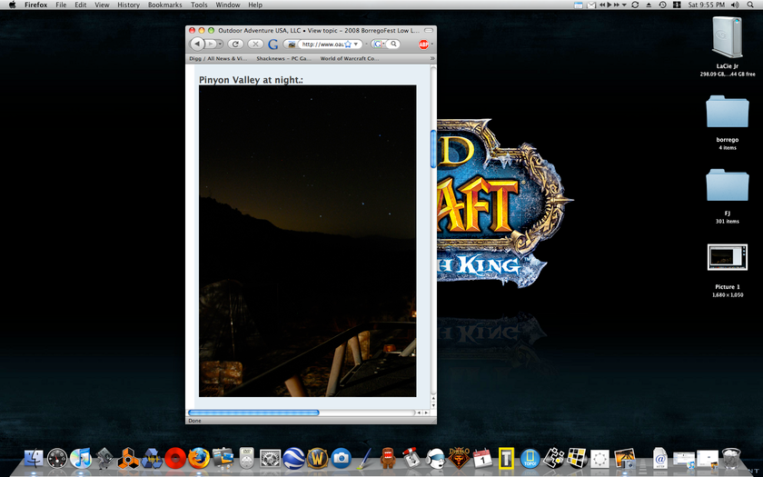Click in the URL address field
The image size is (763, 477).
[x=322, y=44]
